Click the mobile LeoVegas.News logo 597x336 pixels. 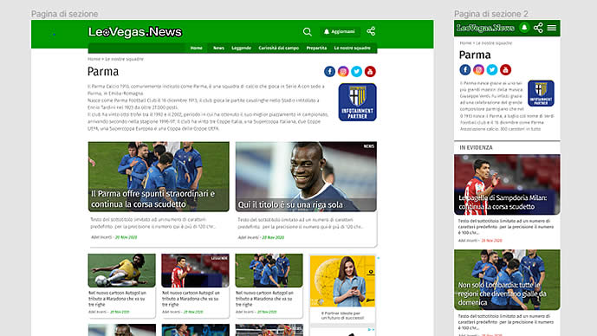(486, 29)
